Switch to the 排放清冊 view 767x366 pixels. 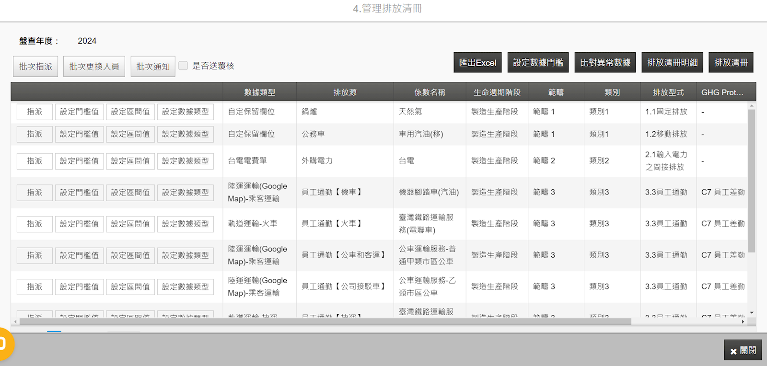(731, 62)
